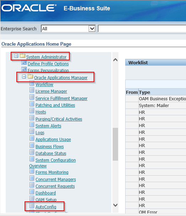The width and height of the screenshot is (186, 216).
Task: Open the Purging/Critical Activities link
Action: point(59,119)
